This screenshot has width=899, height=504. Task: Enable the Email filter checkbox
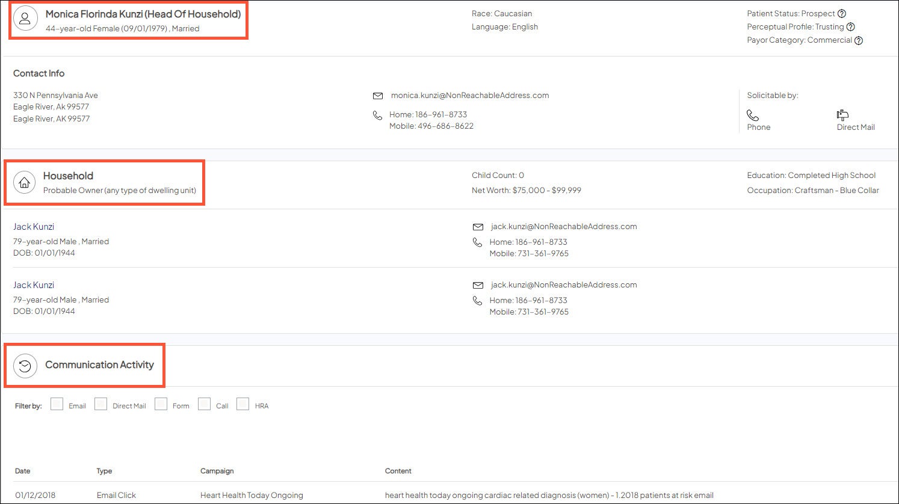point(57,404)
